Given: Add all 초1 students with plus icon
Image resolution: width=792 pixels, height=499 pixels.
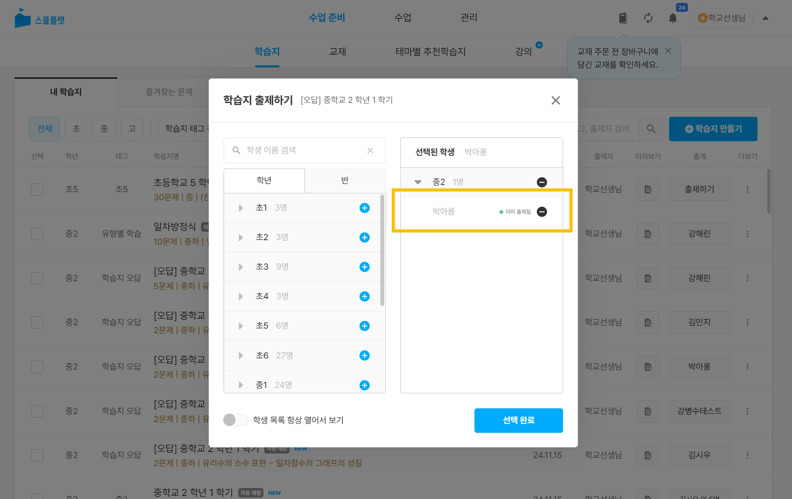Looking at the screenshot, I should pyautogui.click(x=364, y=208).
